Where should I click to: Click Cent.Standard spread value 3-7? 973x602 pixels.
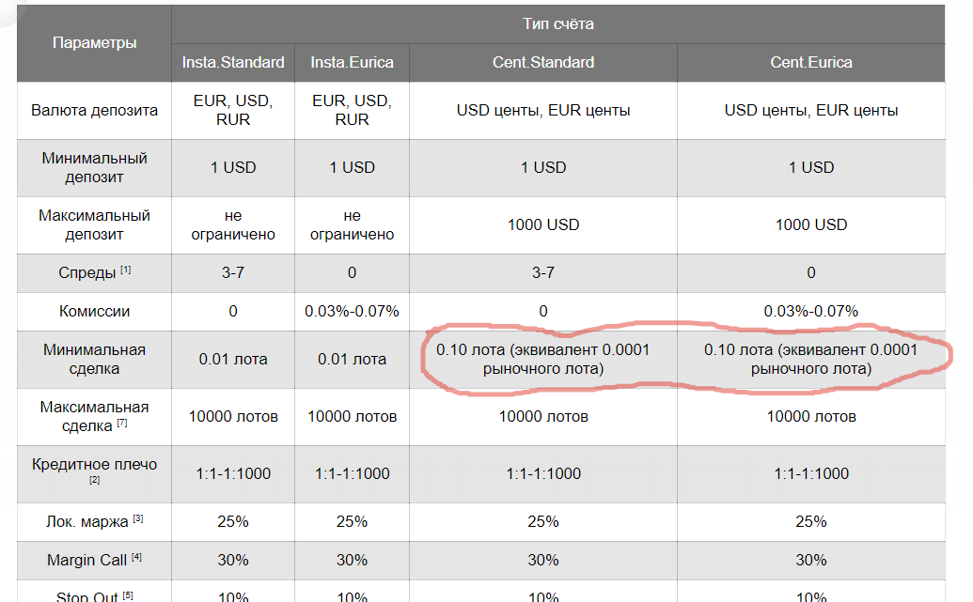tap(543, 272)
